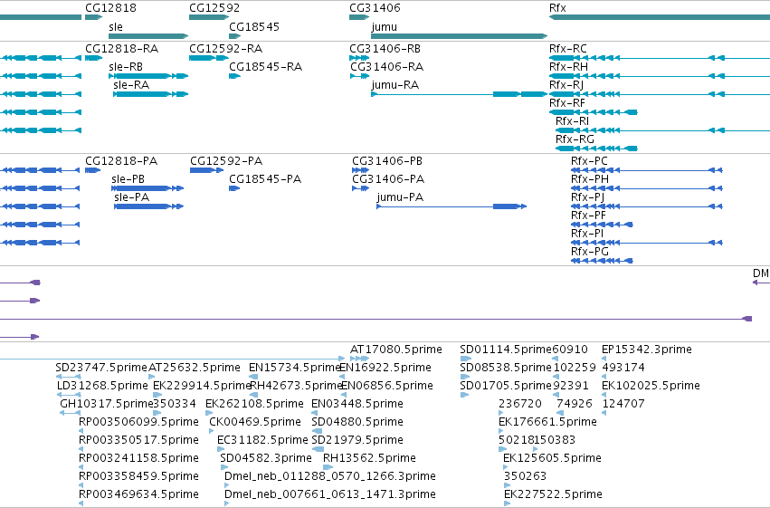Screen dimensions: 770x508
Task: Select the CG12592 gene label
Action: (x=214, y=8)
